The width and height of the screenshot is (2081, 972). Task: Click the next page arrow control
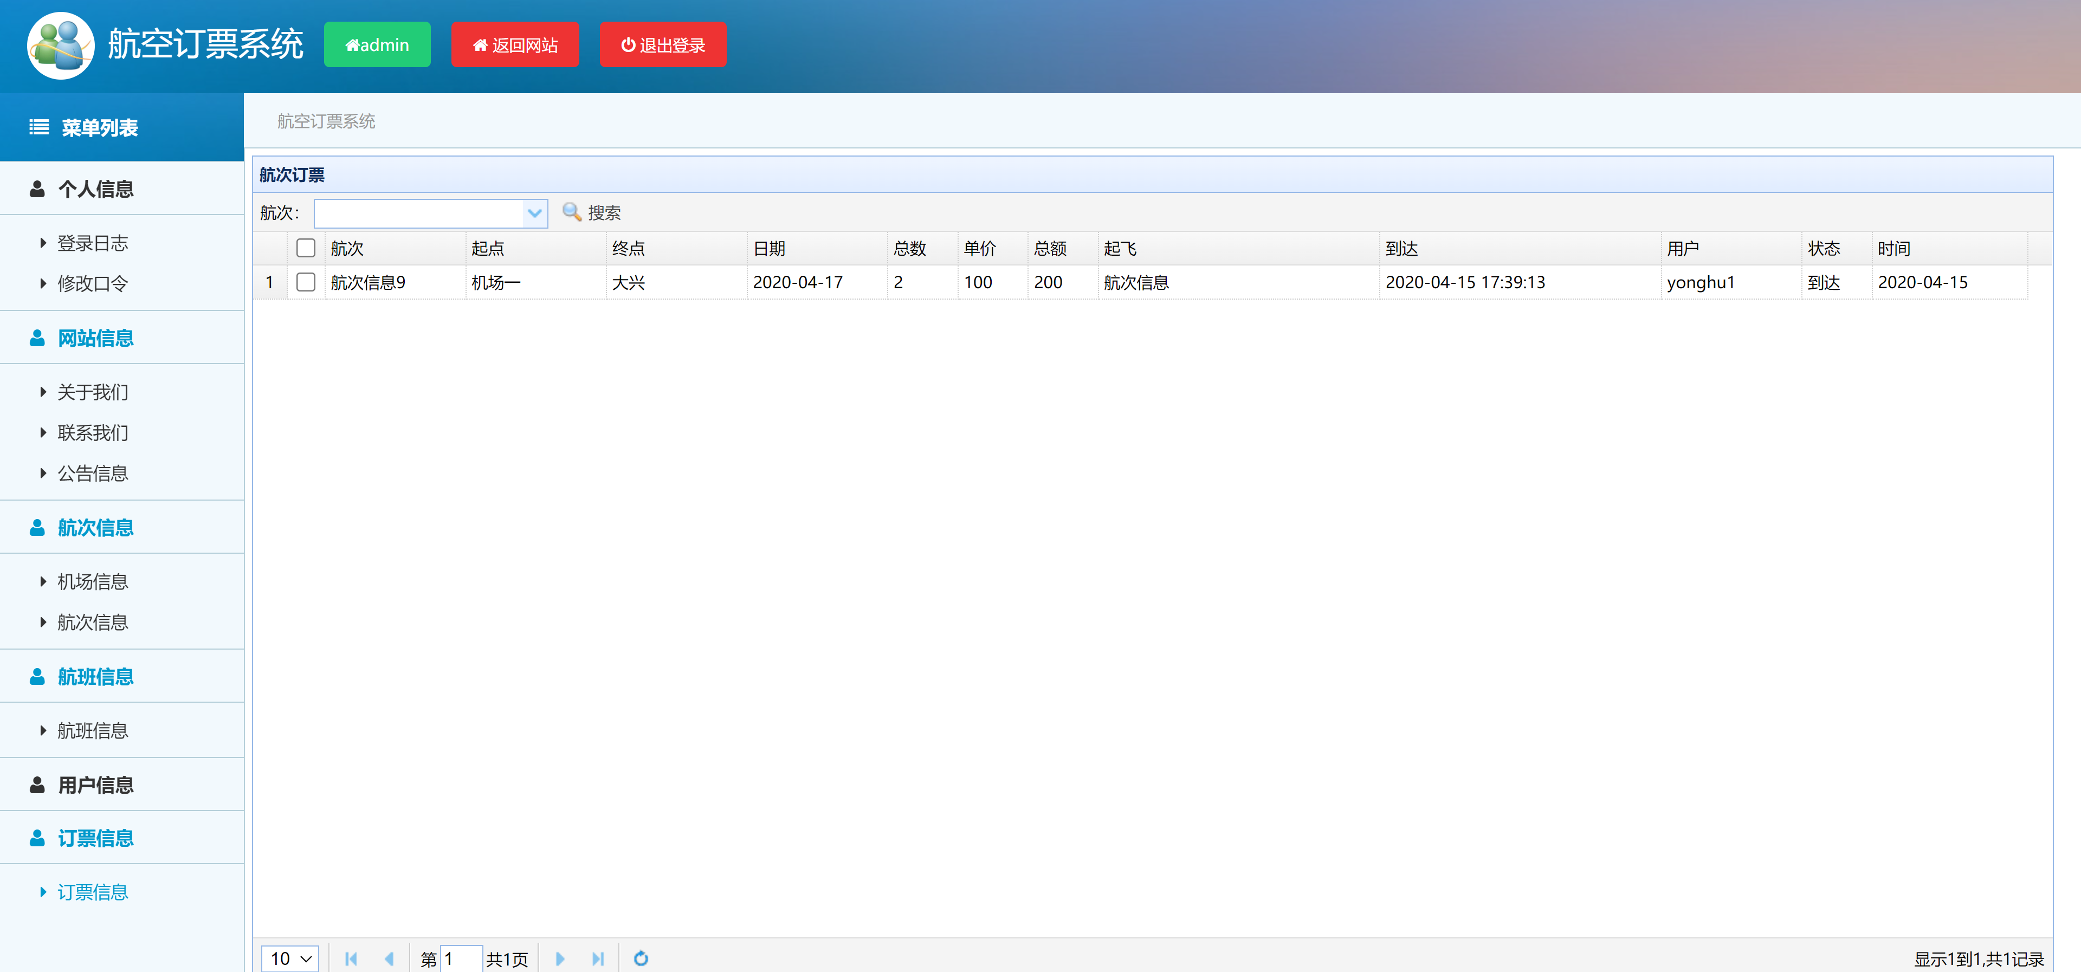pyautogui.click(x=560, y=958)
